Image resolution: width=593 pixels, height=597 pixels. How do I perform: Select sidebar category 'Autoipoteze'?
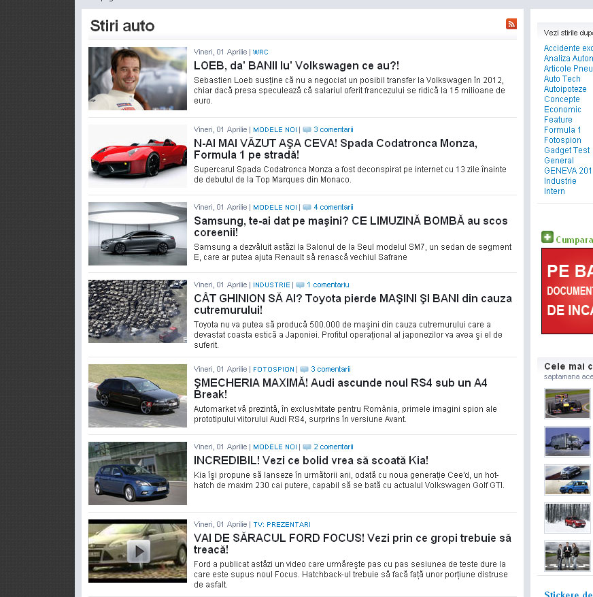pyautogui.click(x=565, y=89)
